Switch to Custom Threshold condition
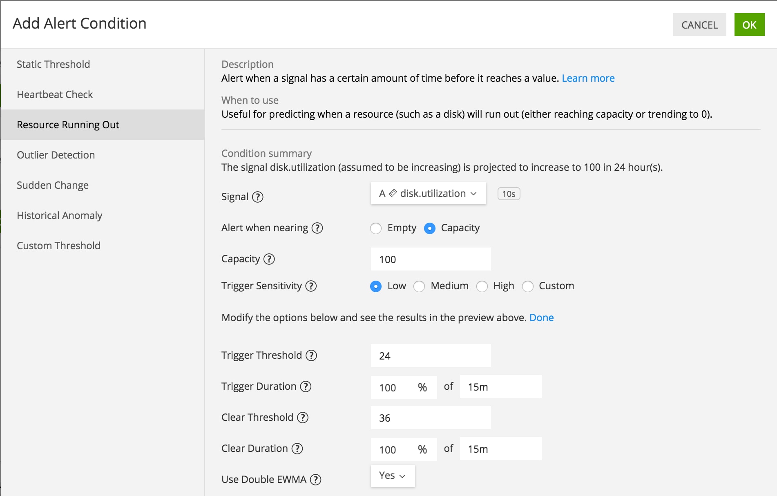Image resolution: width=777 pixels, height=496 pixels. coord(103,246)
